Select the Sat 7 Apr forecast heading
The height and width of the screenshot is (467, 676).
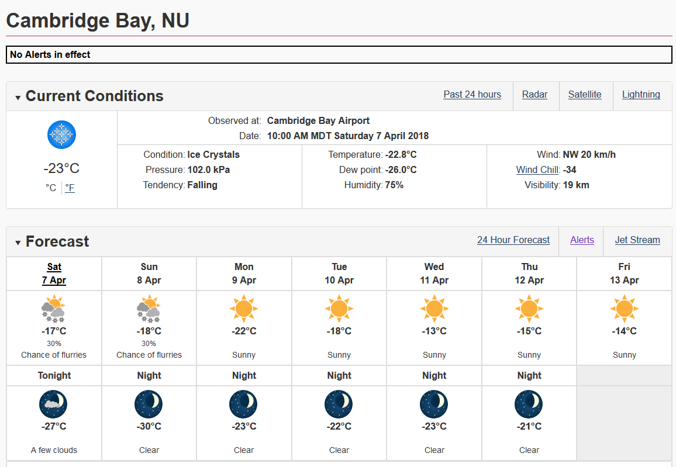pyautogui.click(x=54, y=274)
